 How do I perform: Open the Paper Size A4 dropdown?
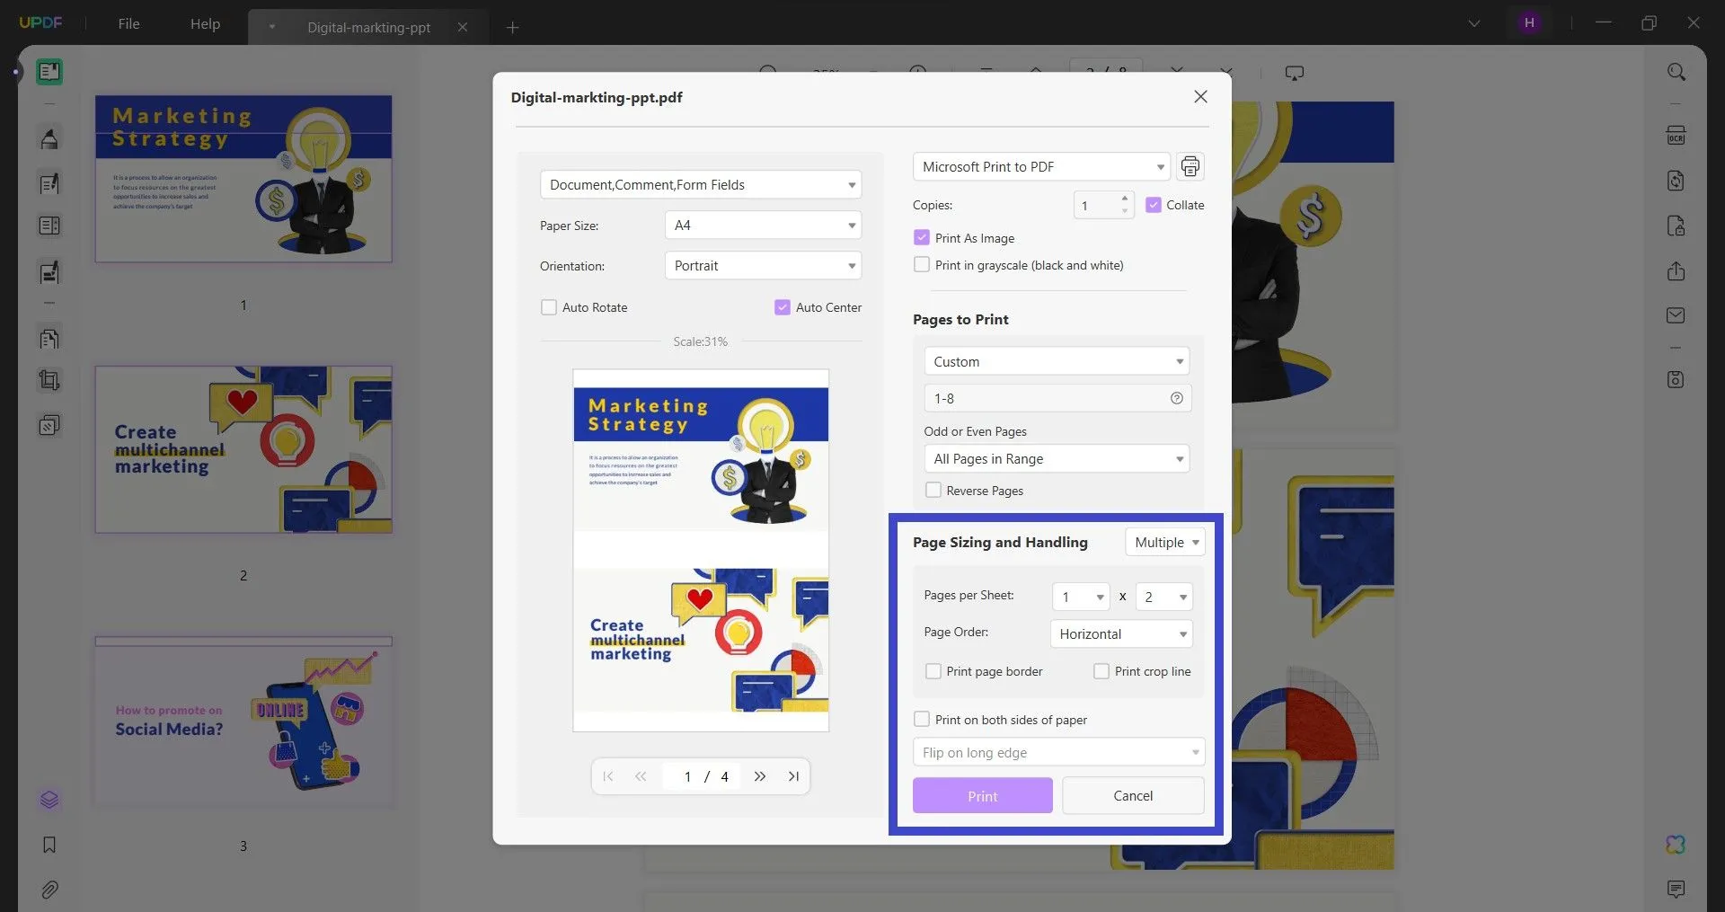[763, 226]
